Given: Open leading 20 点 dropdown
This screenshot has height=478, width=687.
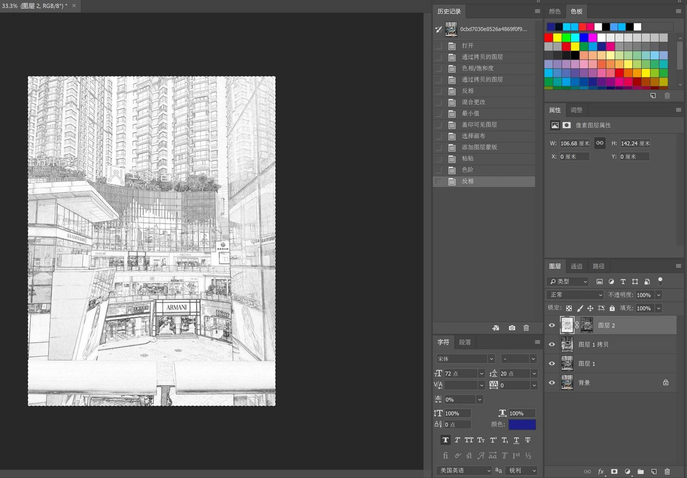Looking at the screenshot, I should [x=534, y=373].
